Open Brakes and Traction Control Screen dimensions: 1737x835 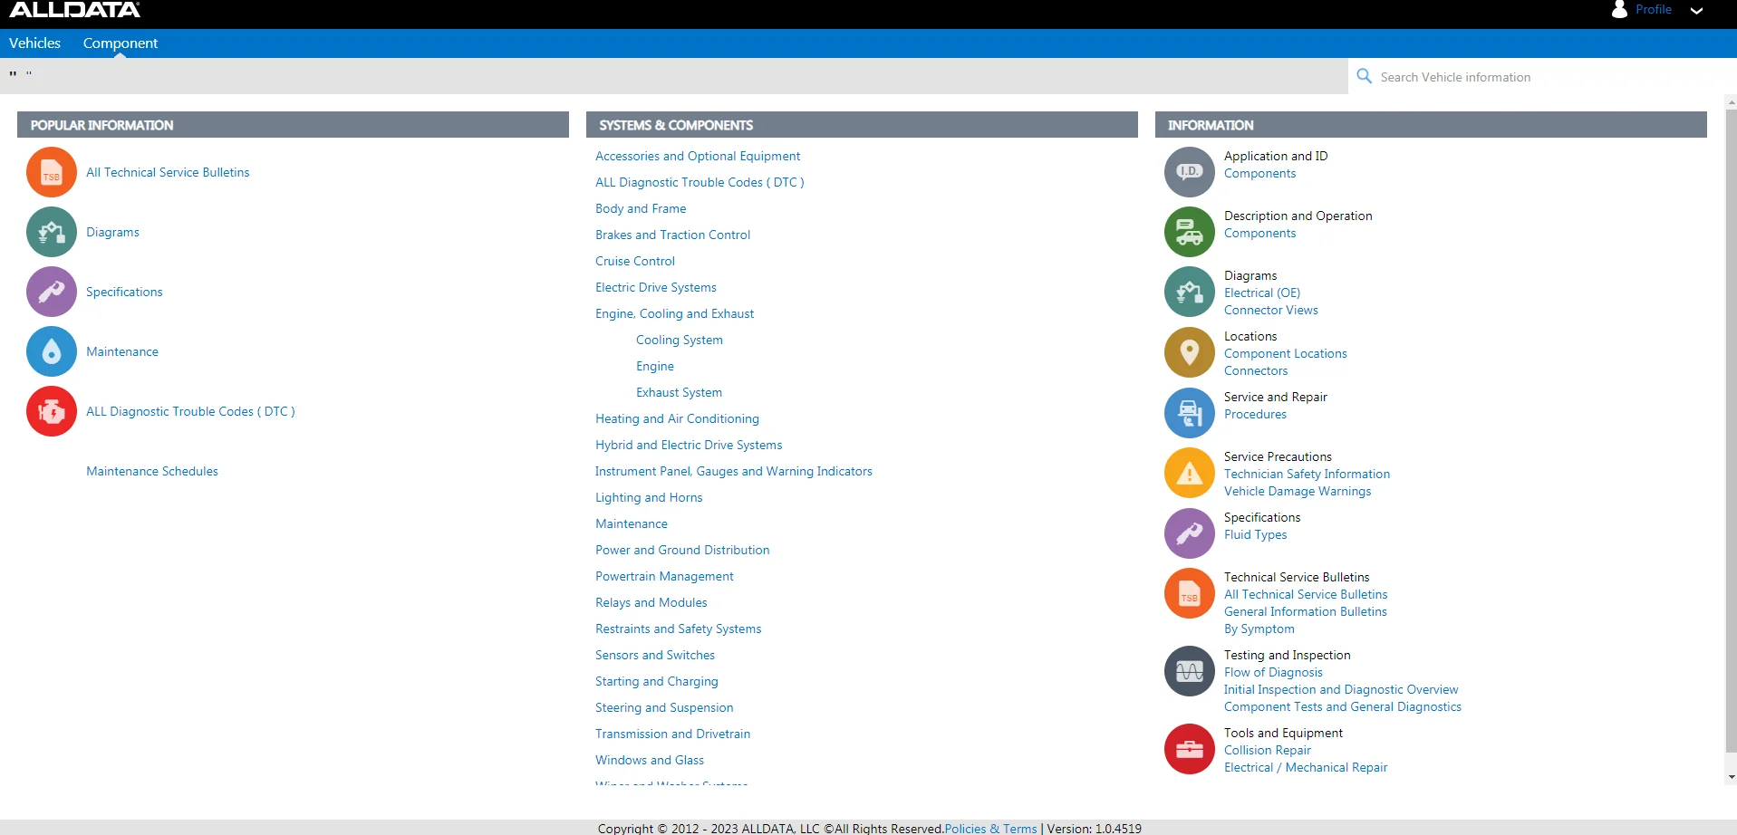pyautogui.click(x=672, y=235)
